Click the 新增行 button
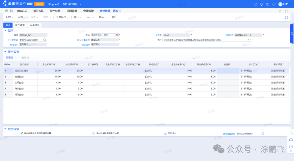 coord(10,58)
